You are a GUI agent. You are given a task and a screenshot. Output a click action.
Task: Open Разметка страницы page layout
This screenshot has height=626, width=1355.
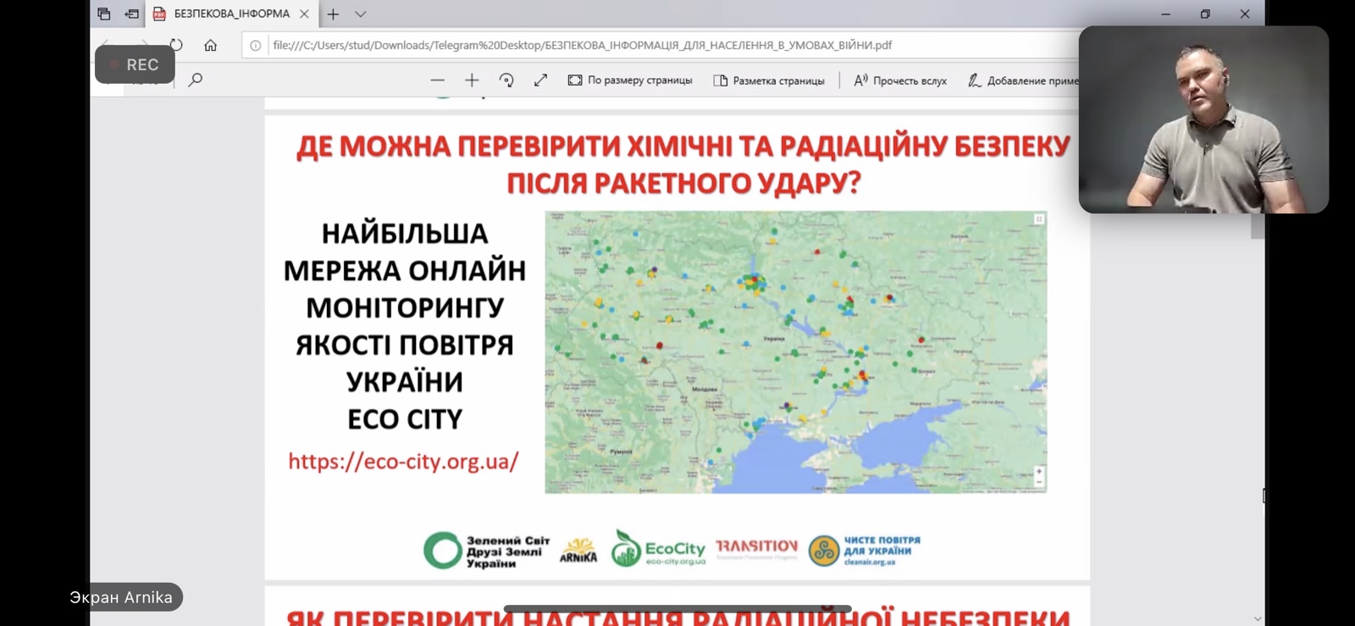tap(769, 80)
